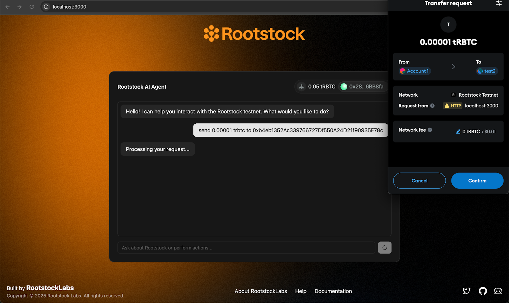Click the advanced settings sliders icon
The height and width of the screenshot is (303, 509).
point(499,3)
